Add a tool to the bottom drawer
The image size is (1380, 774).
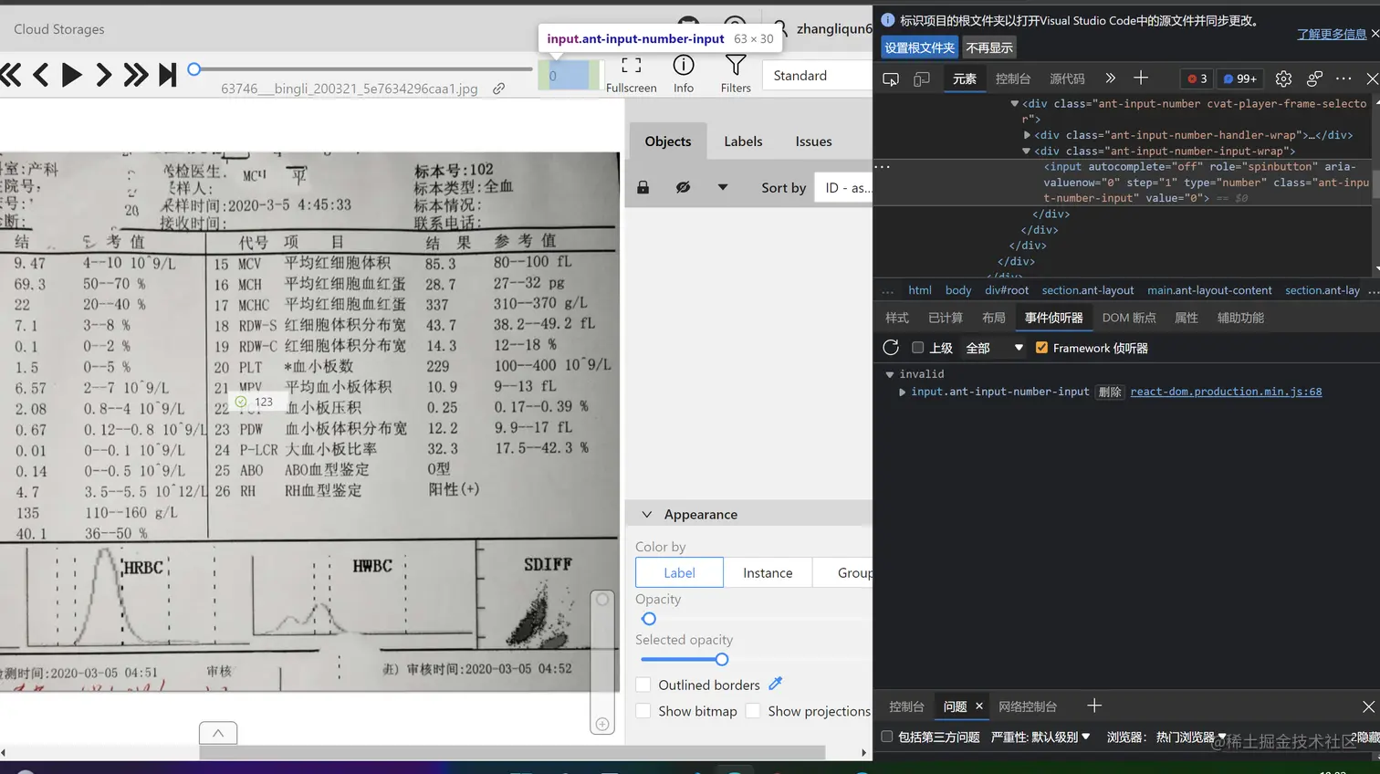click(x=1094, y=706)
